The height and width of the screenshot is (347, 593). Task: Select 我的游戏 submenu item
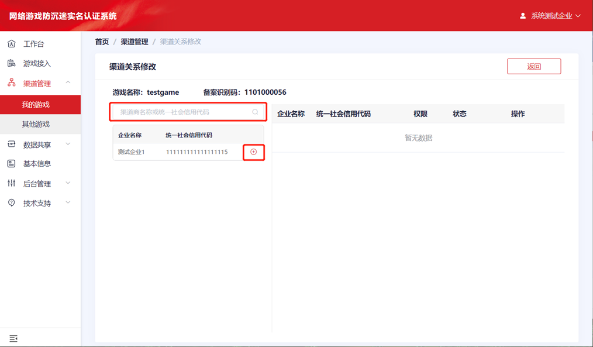(40, 104)
